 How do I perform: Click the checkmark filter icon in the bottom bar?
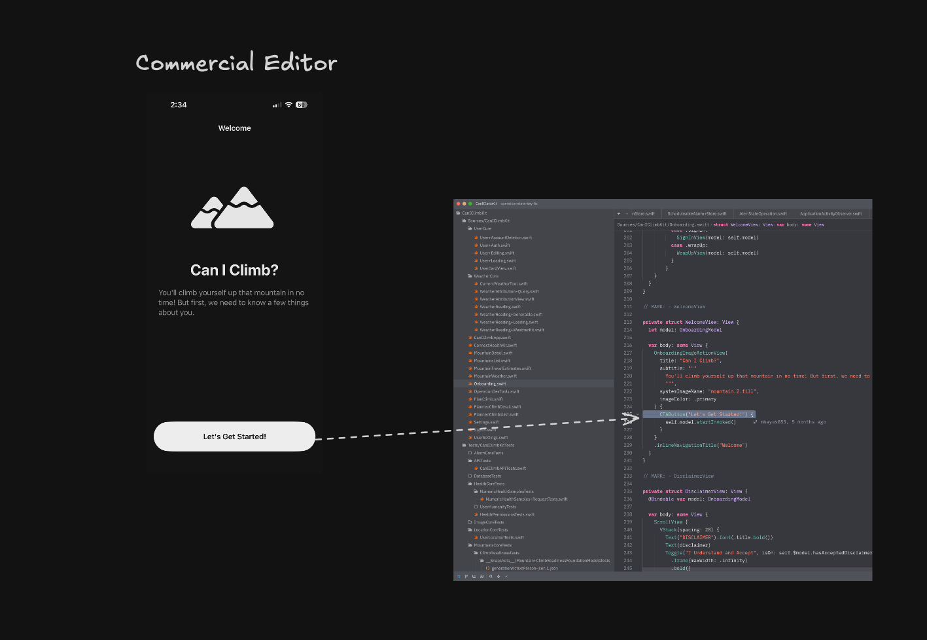[x=506, y=577]
